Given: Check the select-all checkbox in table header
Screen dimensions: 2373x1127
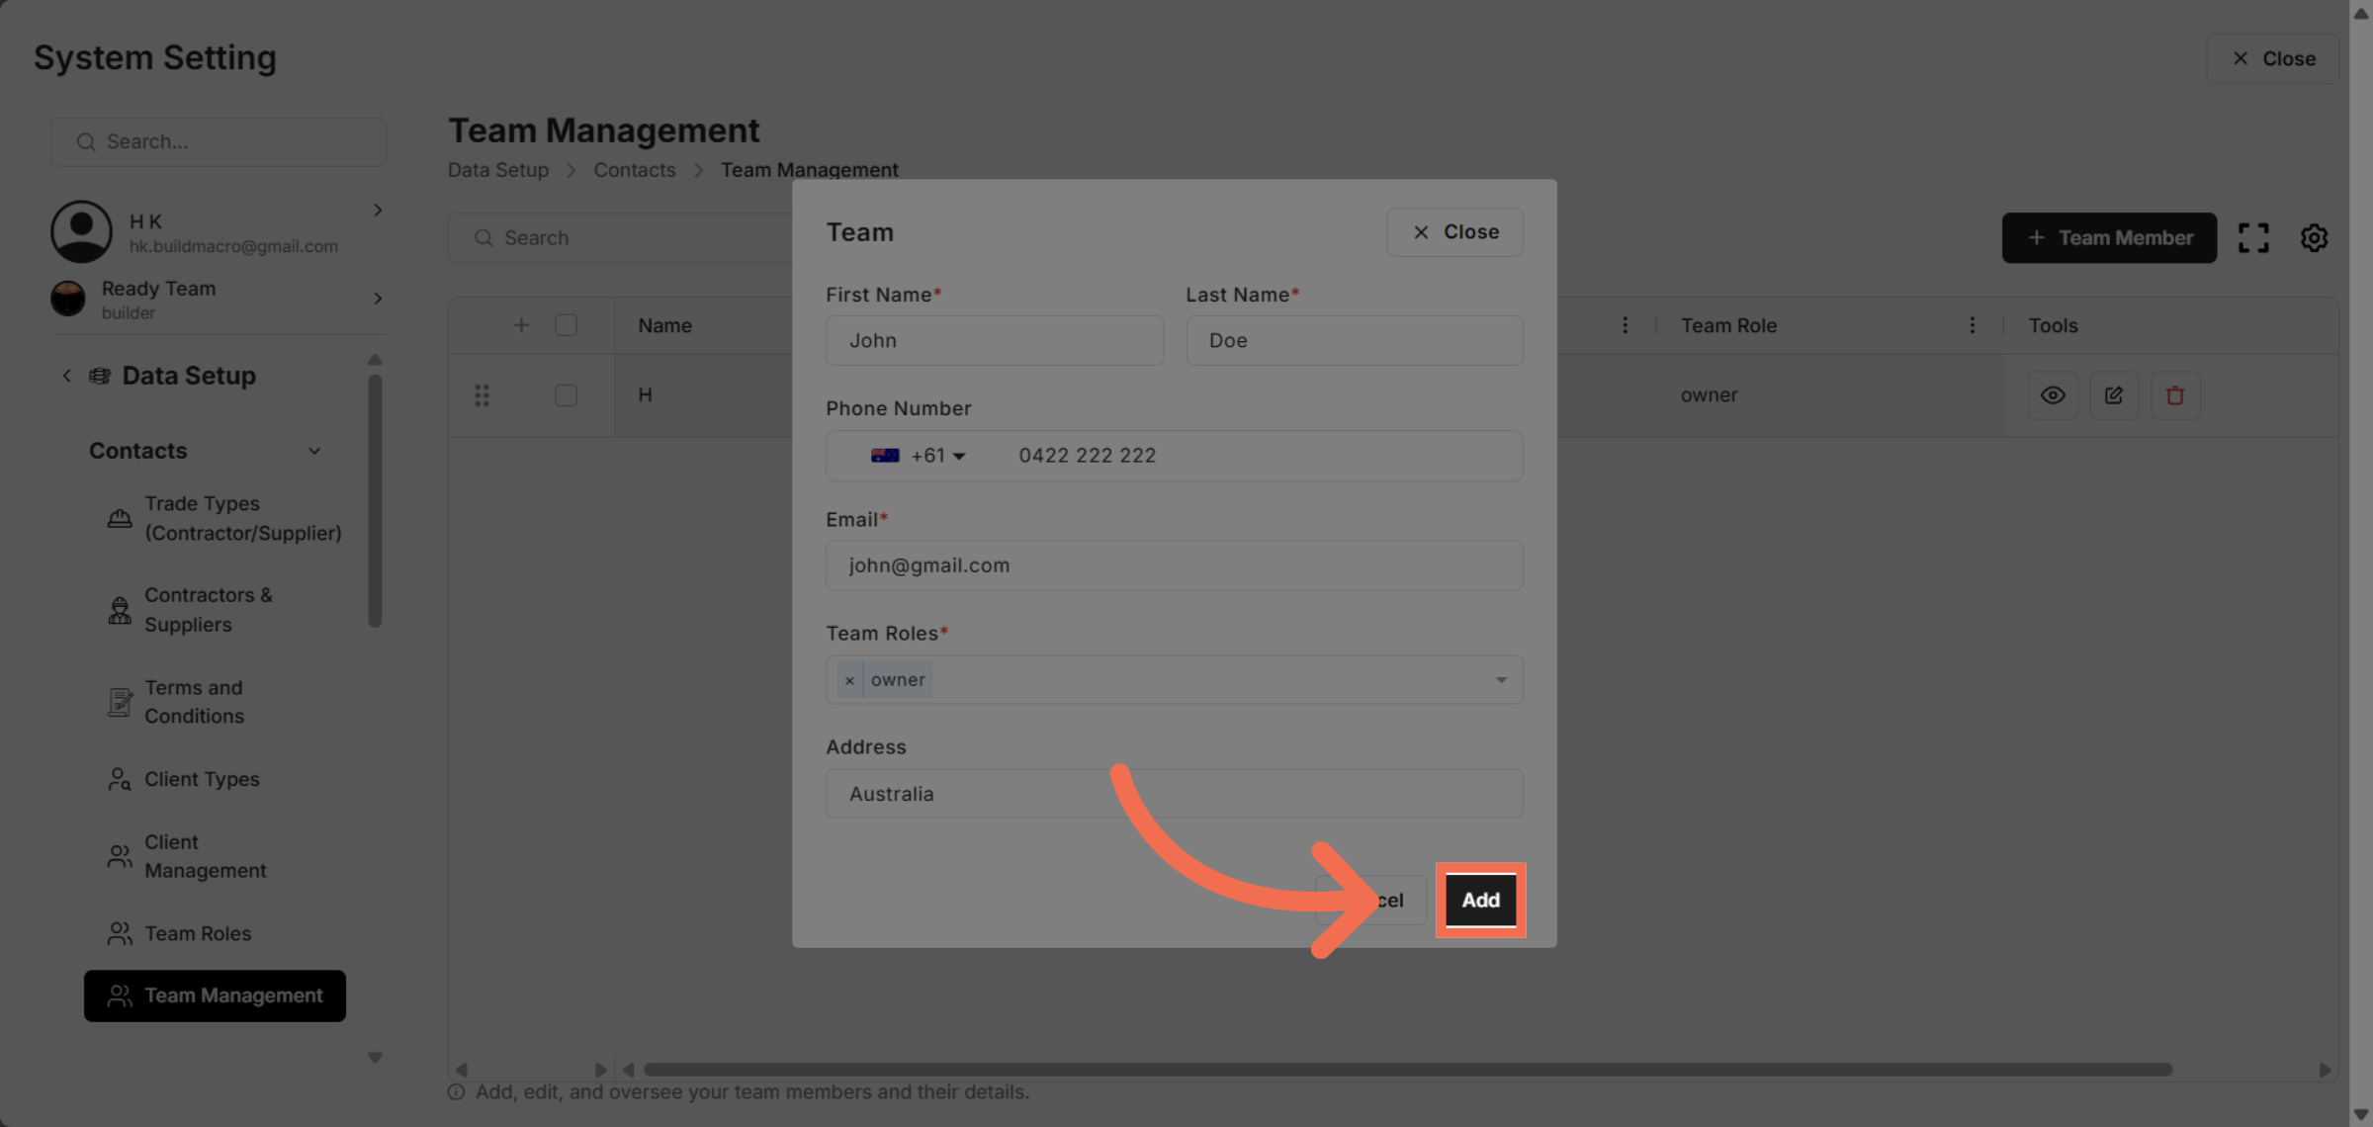Looking at the screenshot, I should 566,324.
